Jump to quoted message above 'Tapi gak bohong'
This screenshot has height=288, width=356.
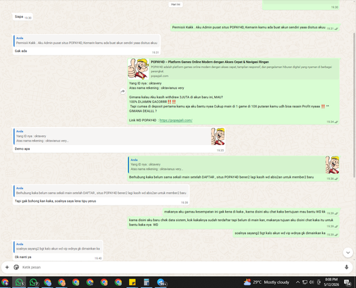tap(101, 191)
